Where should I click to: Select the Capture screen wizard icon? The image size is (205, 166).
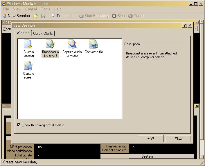(28, 70)
